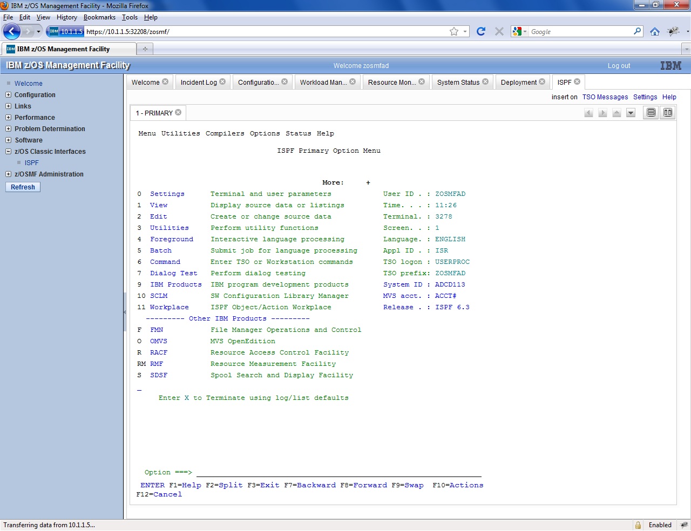The width and height of the screenshot is (691, 531).
Task: Close the 1 - PRIMARY session tab
Action: click(178, 112)
